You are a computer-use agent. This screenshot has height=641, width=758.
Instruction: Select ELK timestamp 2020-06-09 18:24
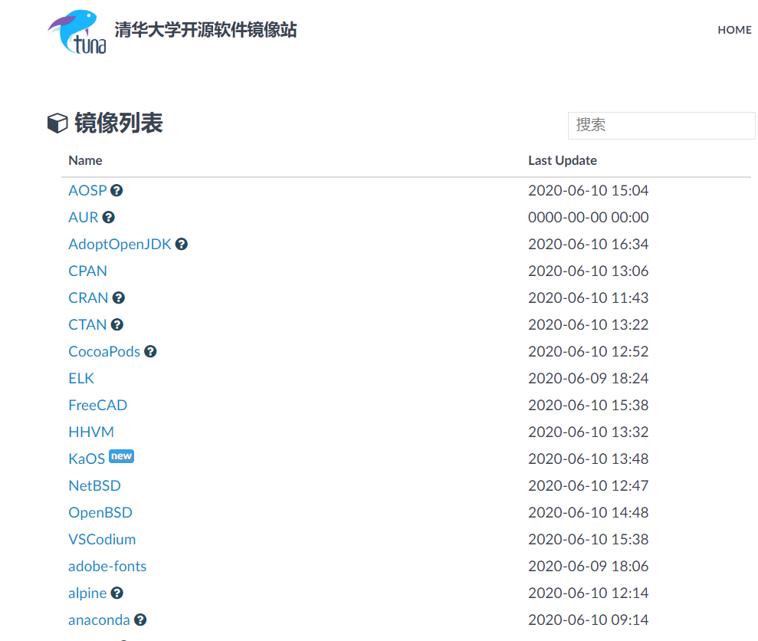coord(589,378)
